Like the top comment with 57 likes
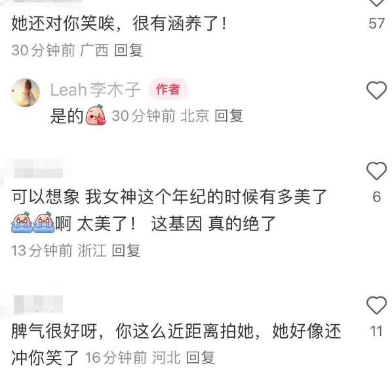 [x=376, y=3]
